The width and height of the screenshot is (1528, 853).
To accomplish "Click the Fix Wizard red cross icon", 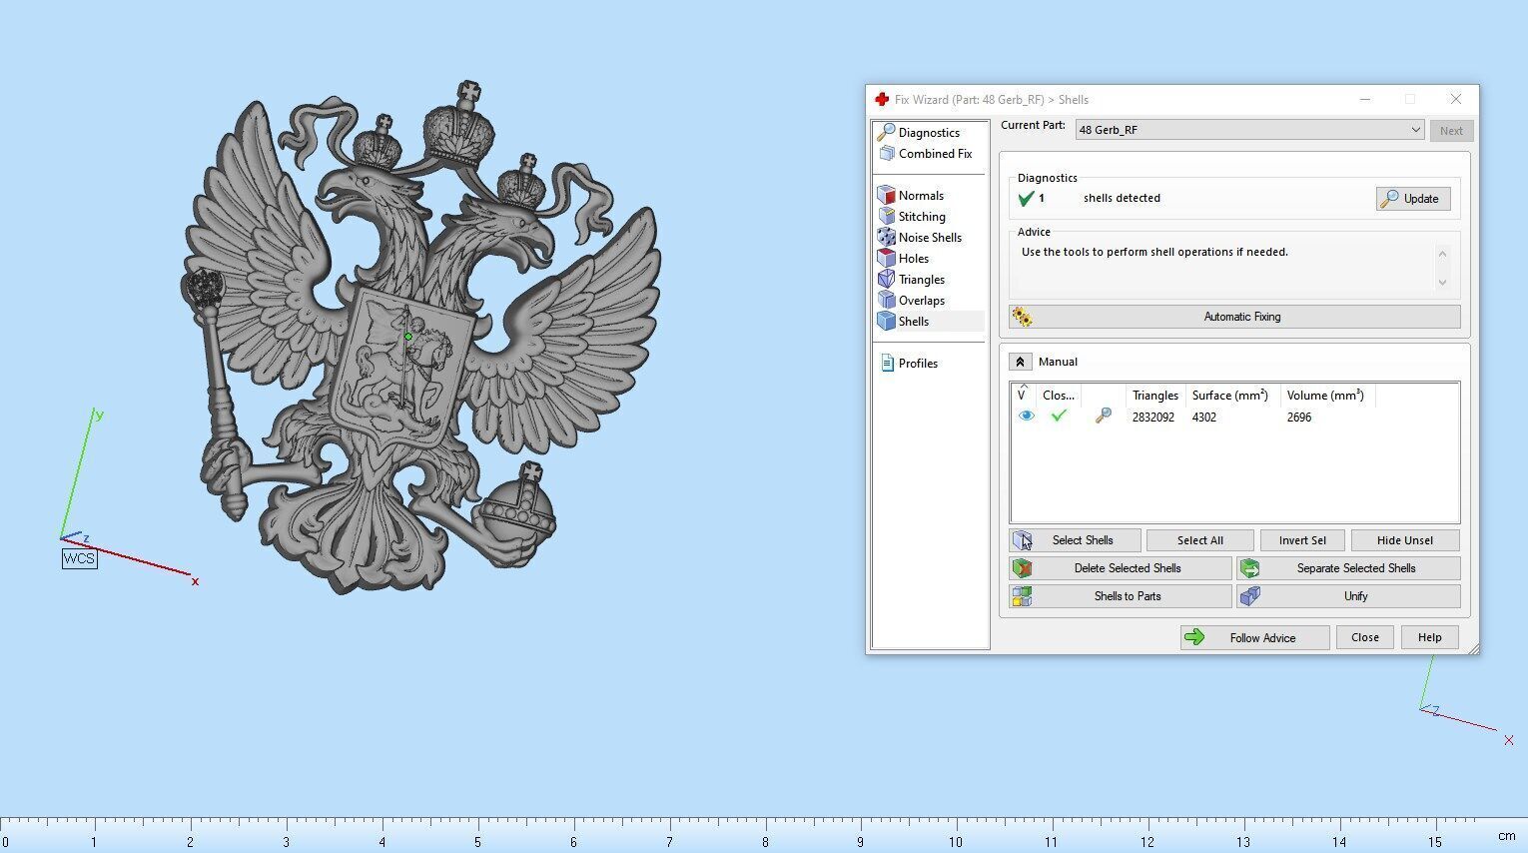I will (x=881, y=99).
